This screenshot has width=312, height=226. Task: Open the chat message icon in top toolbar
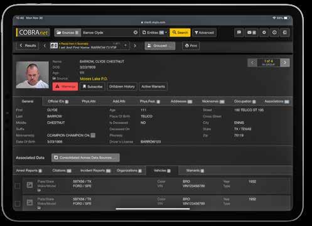click(x=239, y=33)
